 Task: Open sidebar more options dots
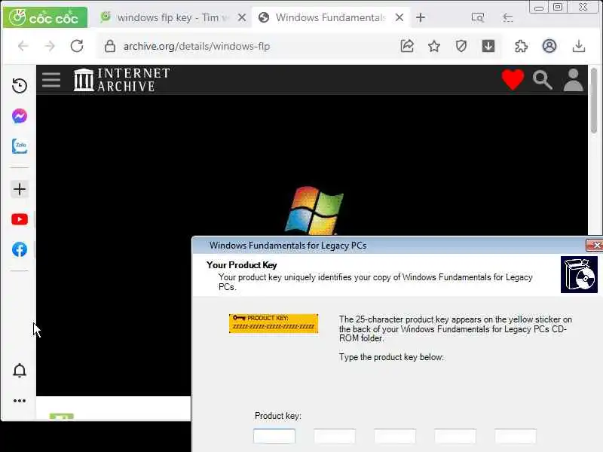coord(20,401)
